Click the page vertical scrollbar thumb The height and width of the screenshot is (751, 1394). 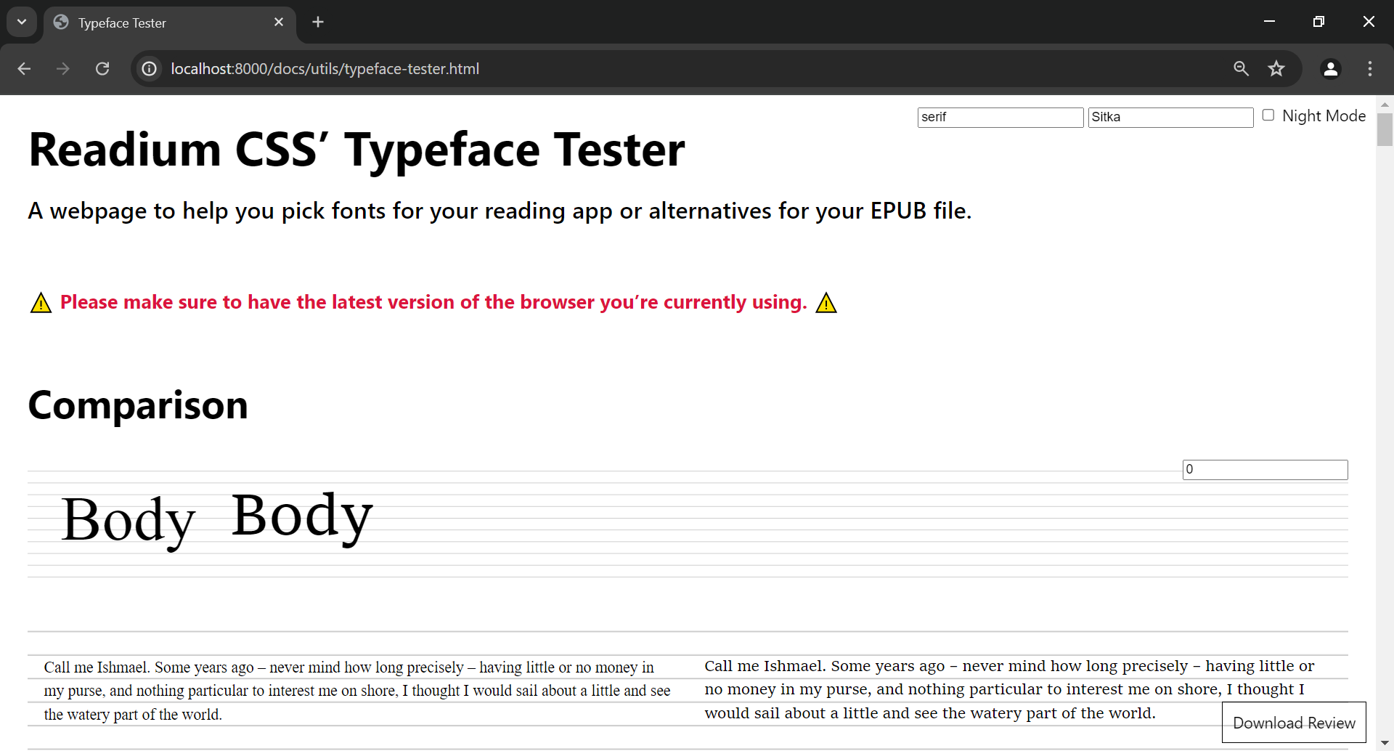point(1385,130)
